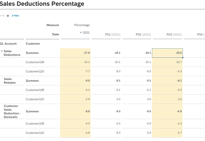The image size is (205, 141).
Task: Select the highlighted -15.0 cell
Action: [167, 53]
